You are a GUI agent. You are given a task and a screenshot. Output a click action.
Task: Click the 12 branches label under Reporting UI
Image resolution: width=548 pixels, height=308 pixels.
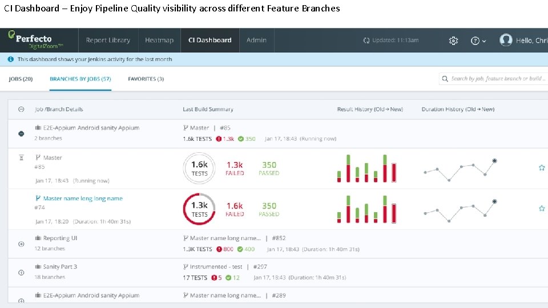pos(50,249)
